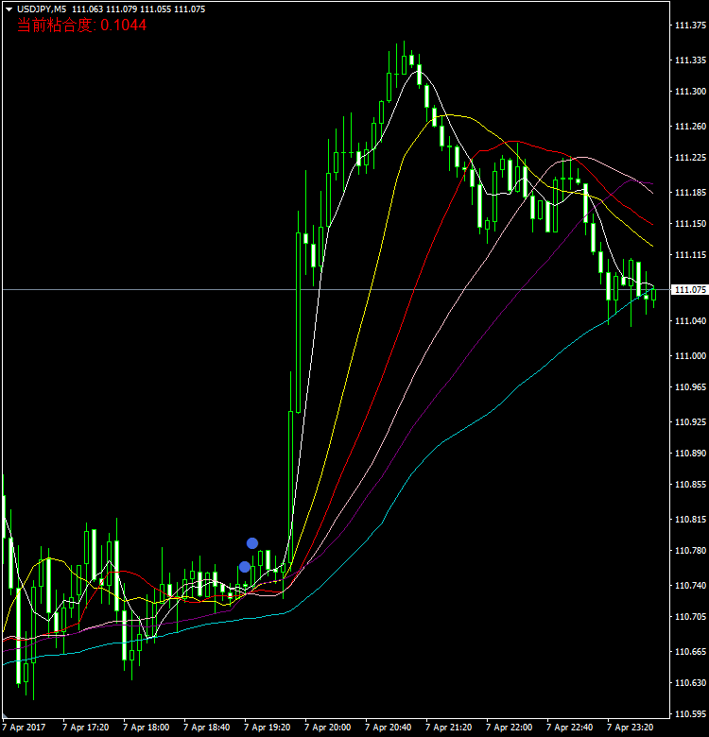Viewport: 709px width, 737px height.
Task: Click the 111.260 price scale label
Action: click(690, 127)
